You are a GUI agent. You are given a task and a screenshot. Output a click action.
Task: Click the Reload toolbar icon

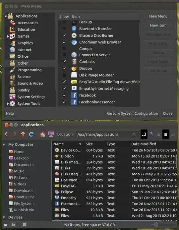(31, 134)
